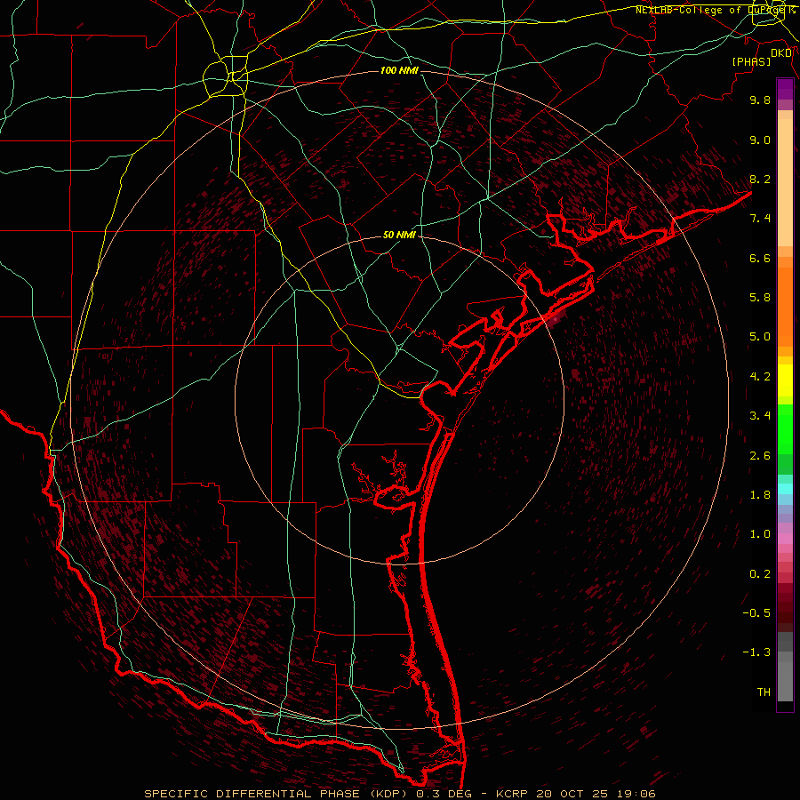This screenshot has width=800, height=800.
Task: Select the purple top band of the color bar
Action: [x=785, y=89]
